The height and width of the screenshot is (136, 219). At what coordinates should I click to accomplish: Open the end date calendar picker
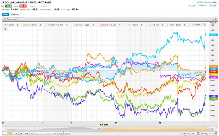[x=216, y=134]
